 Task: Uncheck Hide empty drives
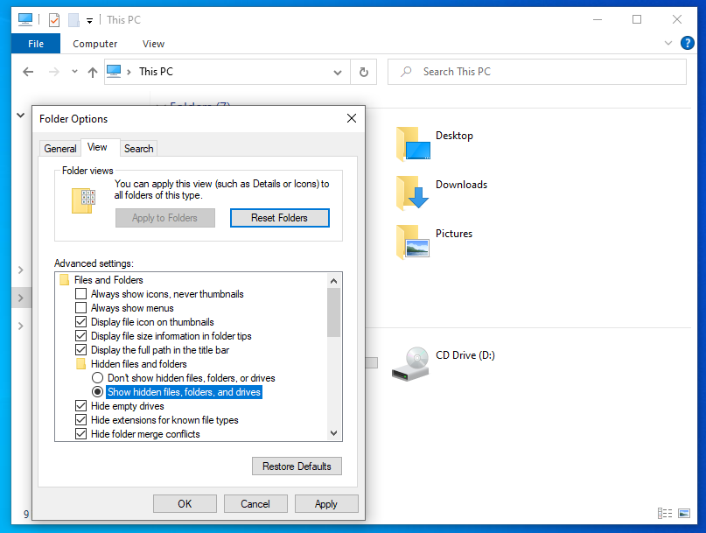point(81,406)
